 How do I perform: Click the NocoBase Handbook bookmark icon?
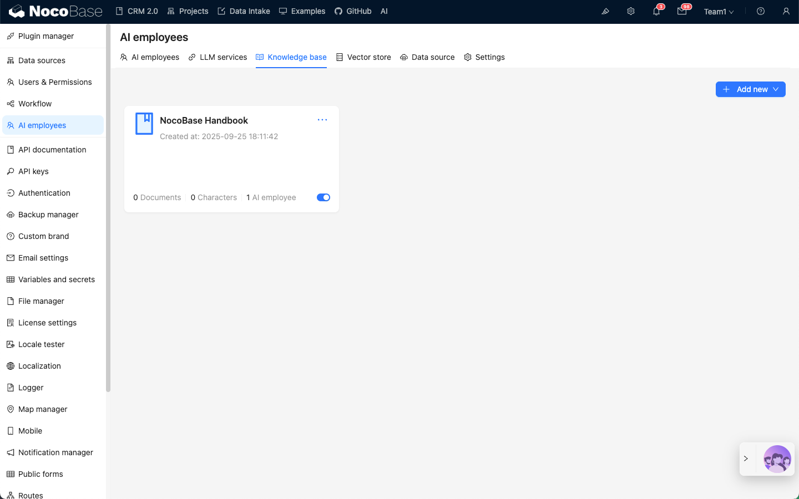coord(144,123)
